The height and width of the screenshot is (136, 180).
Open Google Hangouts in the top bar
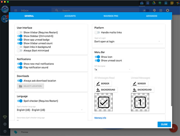(160, 3)
